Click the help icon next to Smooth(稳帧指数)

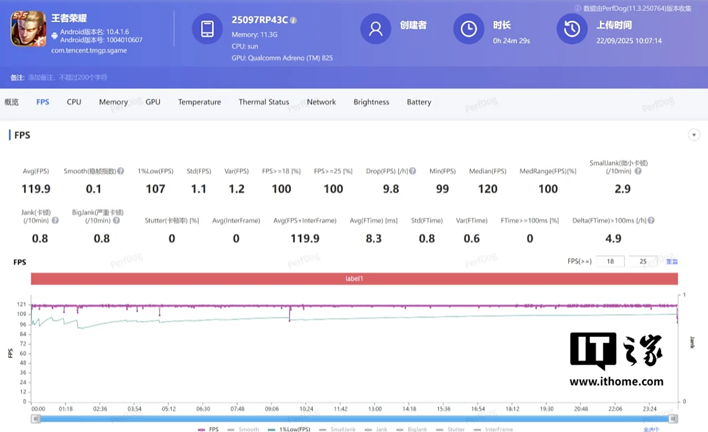tap(120, 171)
